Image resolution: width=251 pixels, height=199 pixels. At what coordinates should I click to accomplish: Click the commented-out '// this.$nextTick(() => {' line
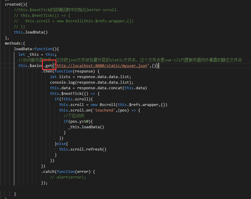pos(42,16)
